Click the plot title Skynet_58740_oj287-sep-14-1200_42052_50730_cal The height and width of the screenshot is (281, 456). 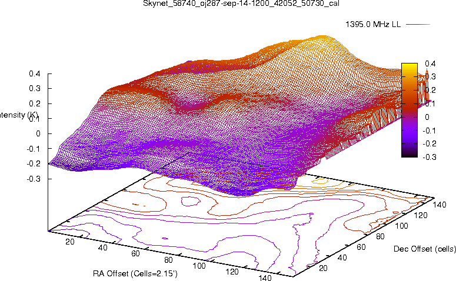tap(241, 4)
